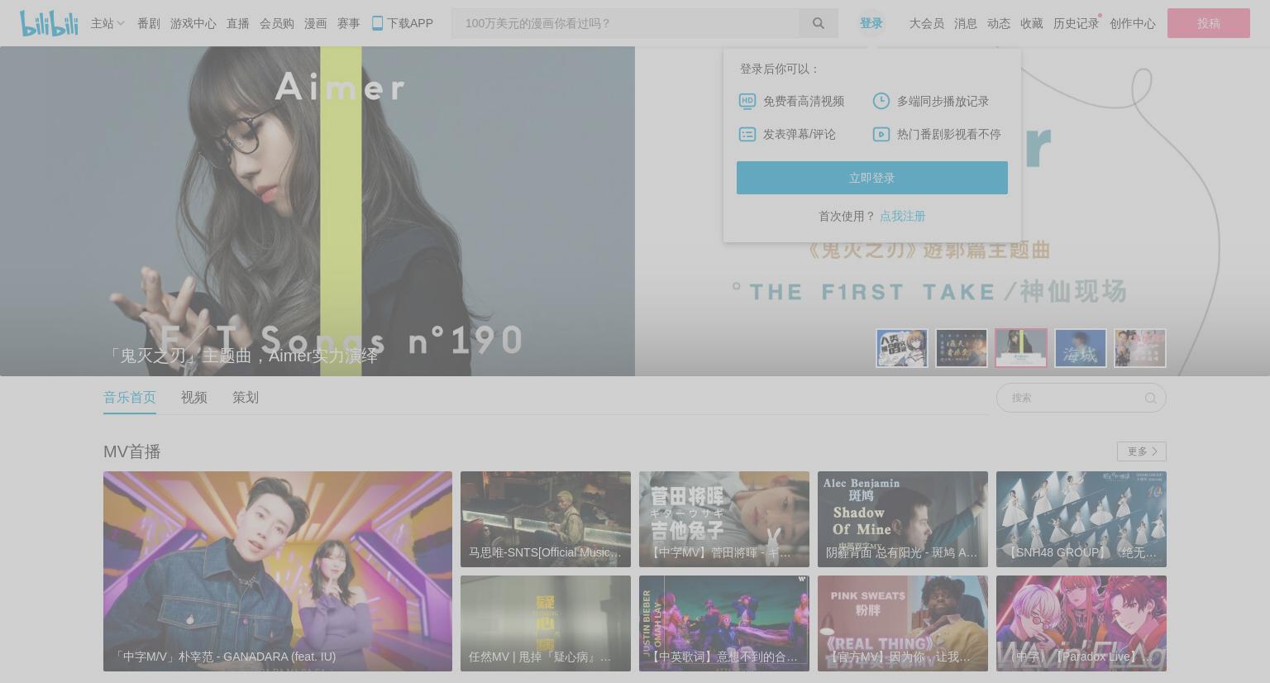Click the MV首播 section heading
This screenshot has width=1270, height=683.
click(x=132, y=451)
